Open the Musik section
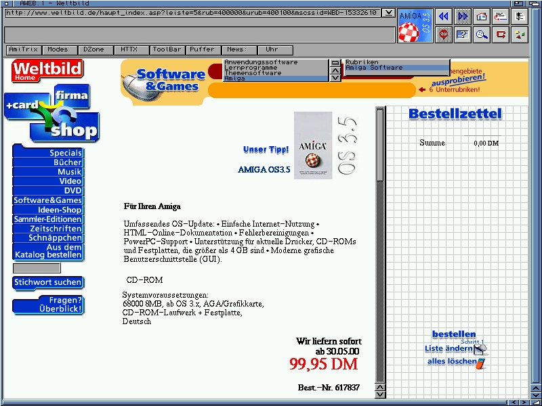The height and width of the screenshot is (406, 542). point(48,172)
